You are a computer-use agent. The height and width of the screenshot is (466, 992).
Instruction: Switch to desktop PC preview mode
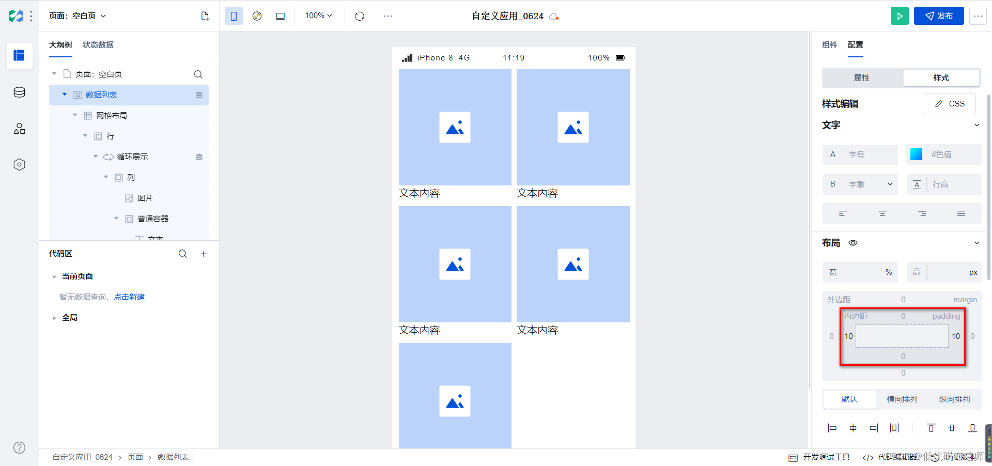tap(280, 16)
